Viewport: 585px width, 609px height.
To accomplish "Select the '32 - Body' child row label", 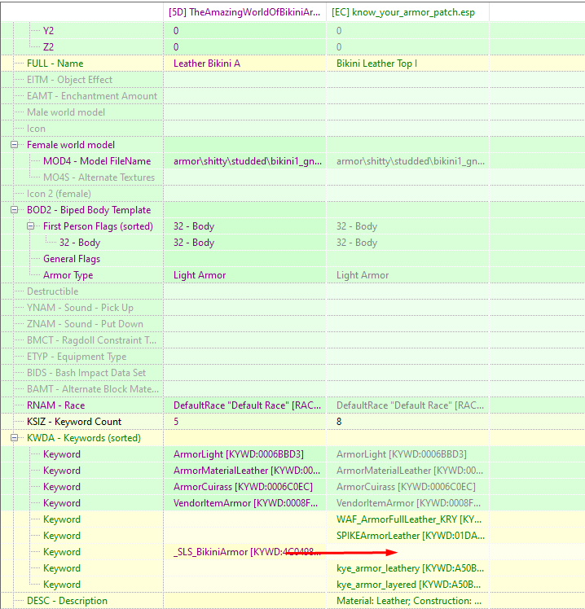I will point(80,243).
